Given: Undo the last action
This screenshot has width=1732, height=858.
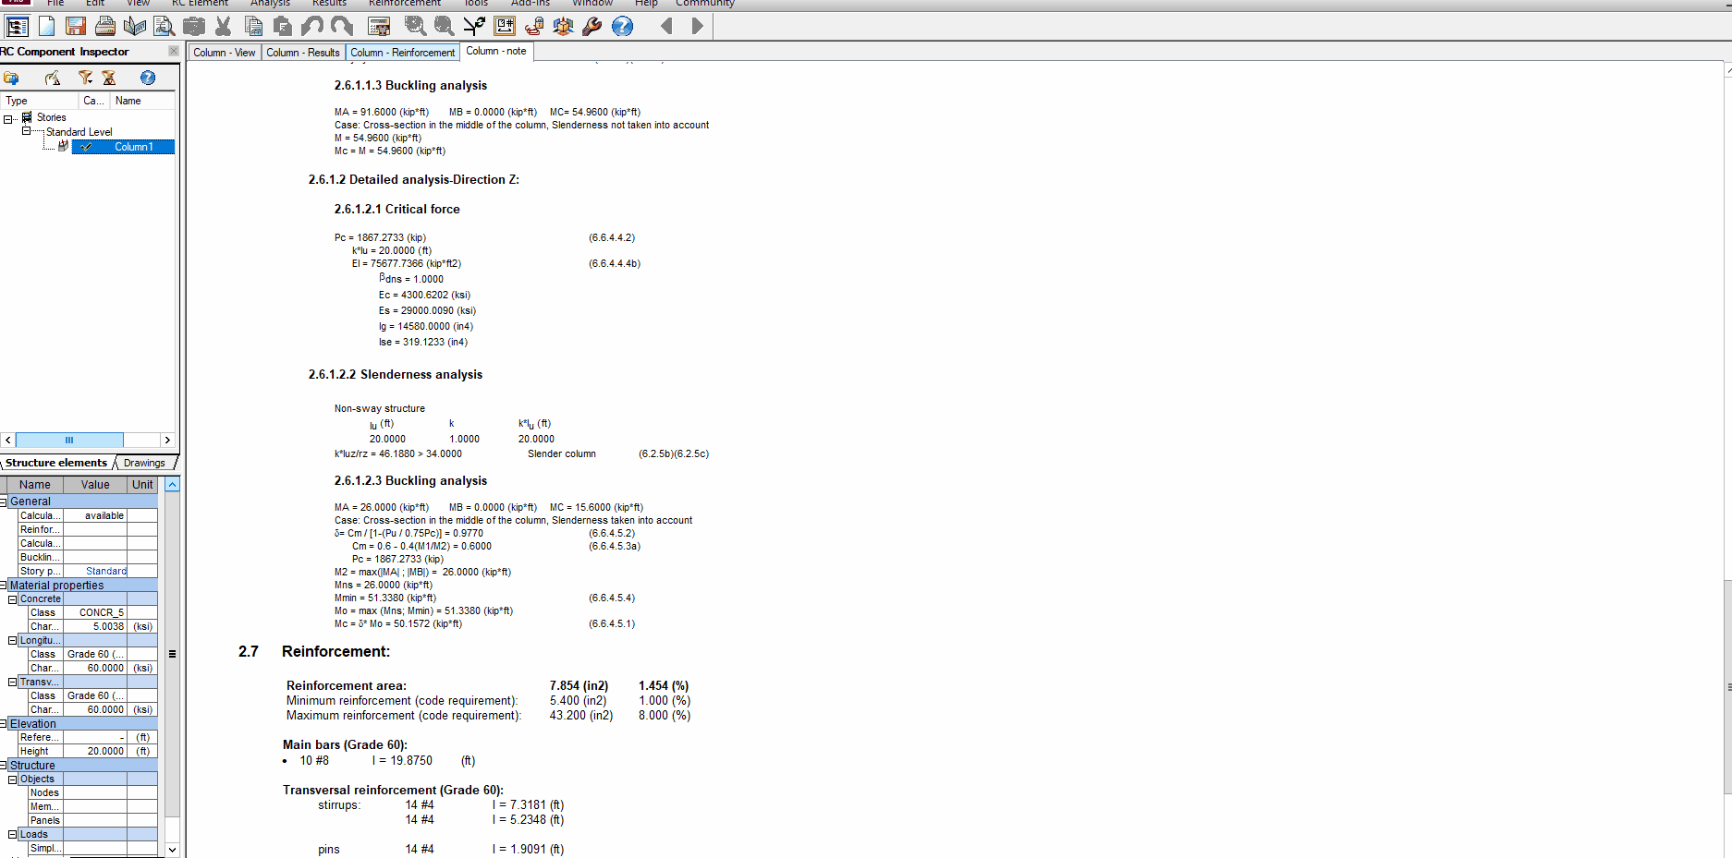Looking at the screenshot, I should (312, 26).
